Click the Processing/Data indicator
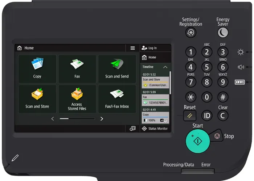The width and height of the screenshot is (254, 181). (x=179, y=165)
